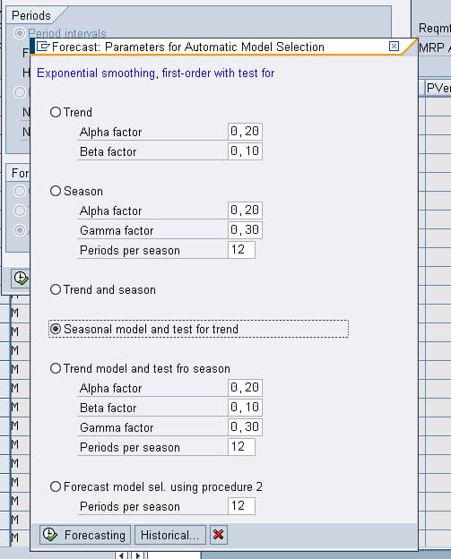This screenshot has width=451, height=559.
Task: Click the Beta factor field under Trend
Action: [x=245, y=151]
